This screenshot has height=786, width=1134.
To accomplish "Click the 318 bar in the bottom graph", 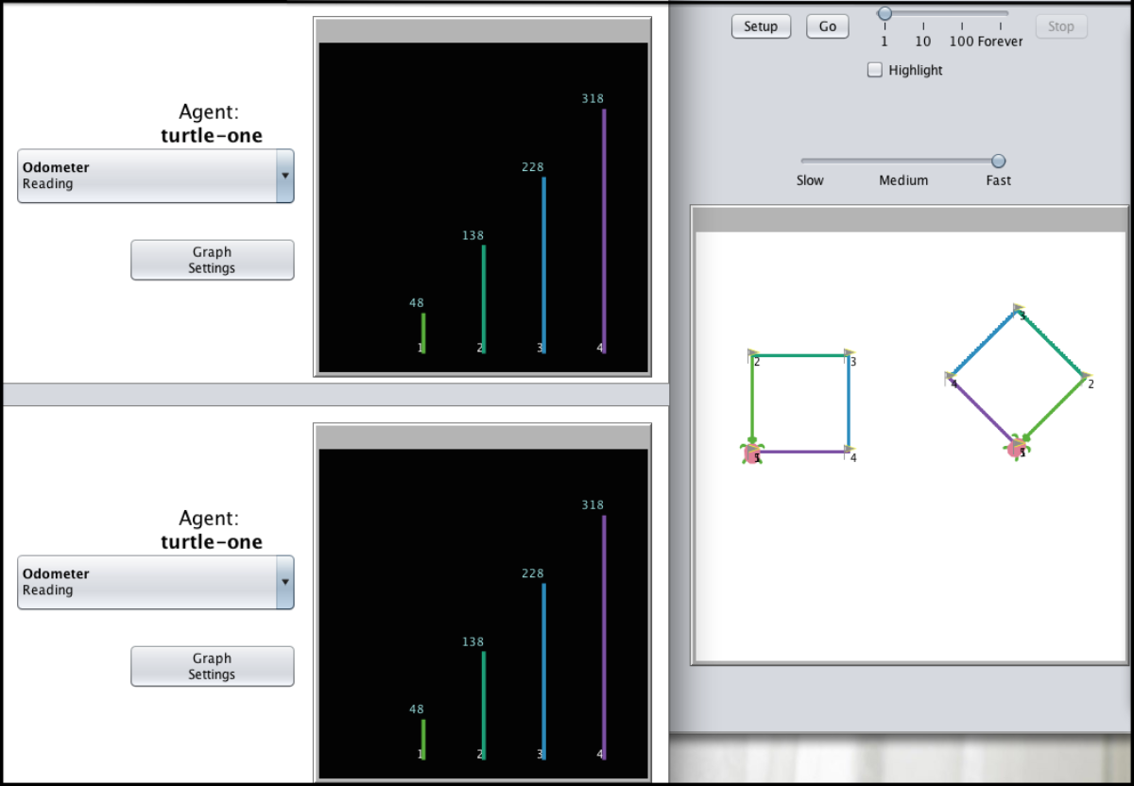I will [x=604, y=637].
